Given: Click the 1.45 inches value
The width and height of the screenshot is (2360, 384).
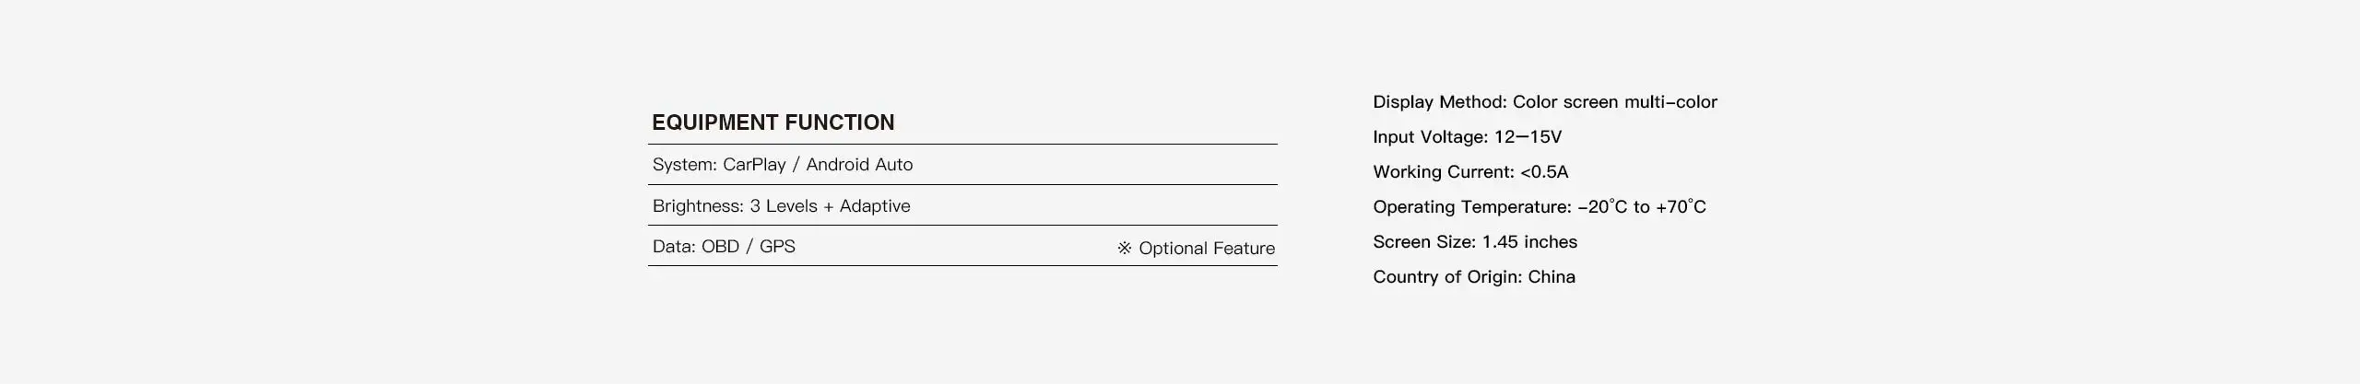Looking at the screenshot, I should coord(1529,242).
